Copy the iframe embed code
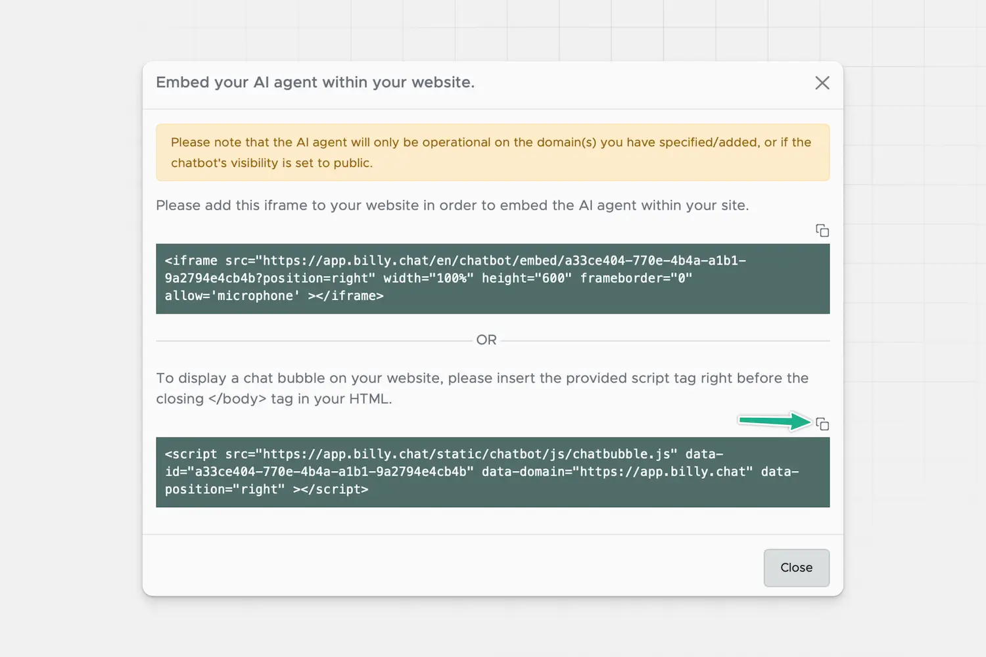This screenshot has width=986, height=657. point(822,231)
